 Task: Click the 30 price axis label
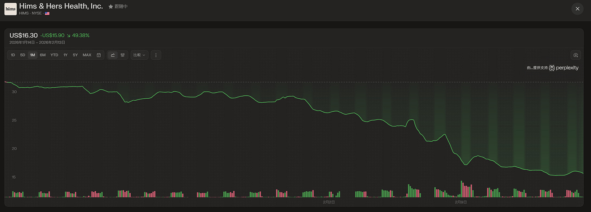click(14, 92)
